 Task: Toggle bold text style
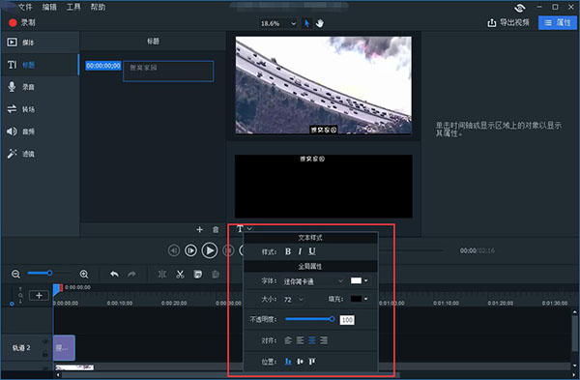pyautogui.click(x=288, y=251)
